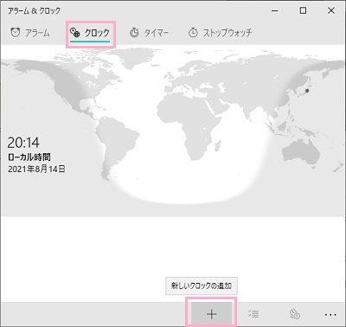Click the date 2021年8月14日
This screenshot has width=346, height=327.
pos(36,169)
